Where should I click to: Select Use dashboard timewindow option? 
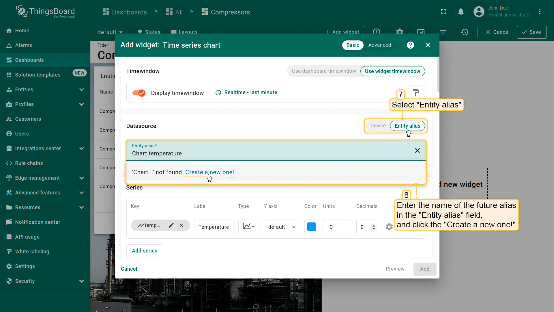324,71
